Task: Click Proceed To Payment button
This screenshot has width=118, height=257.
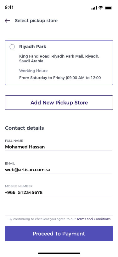Action: pyautogui.click(x=59, y=234)
